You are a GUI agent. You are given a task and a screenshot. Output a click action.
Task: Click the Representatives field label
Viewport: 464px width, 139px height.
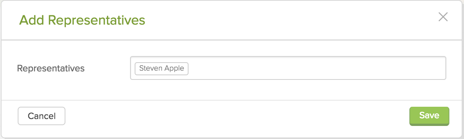[51, 68]
